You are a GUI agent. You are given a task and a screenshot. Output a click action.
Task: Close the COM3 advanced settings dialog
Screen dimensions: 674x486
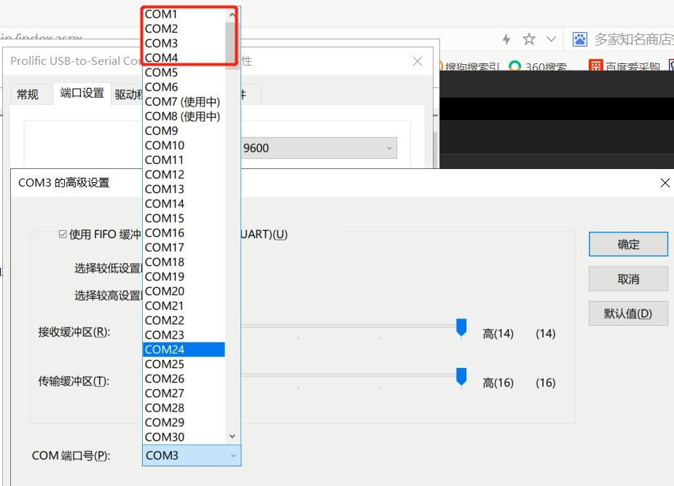pos(664,183)
